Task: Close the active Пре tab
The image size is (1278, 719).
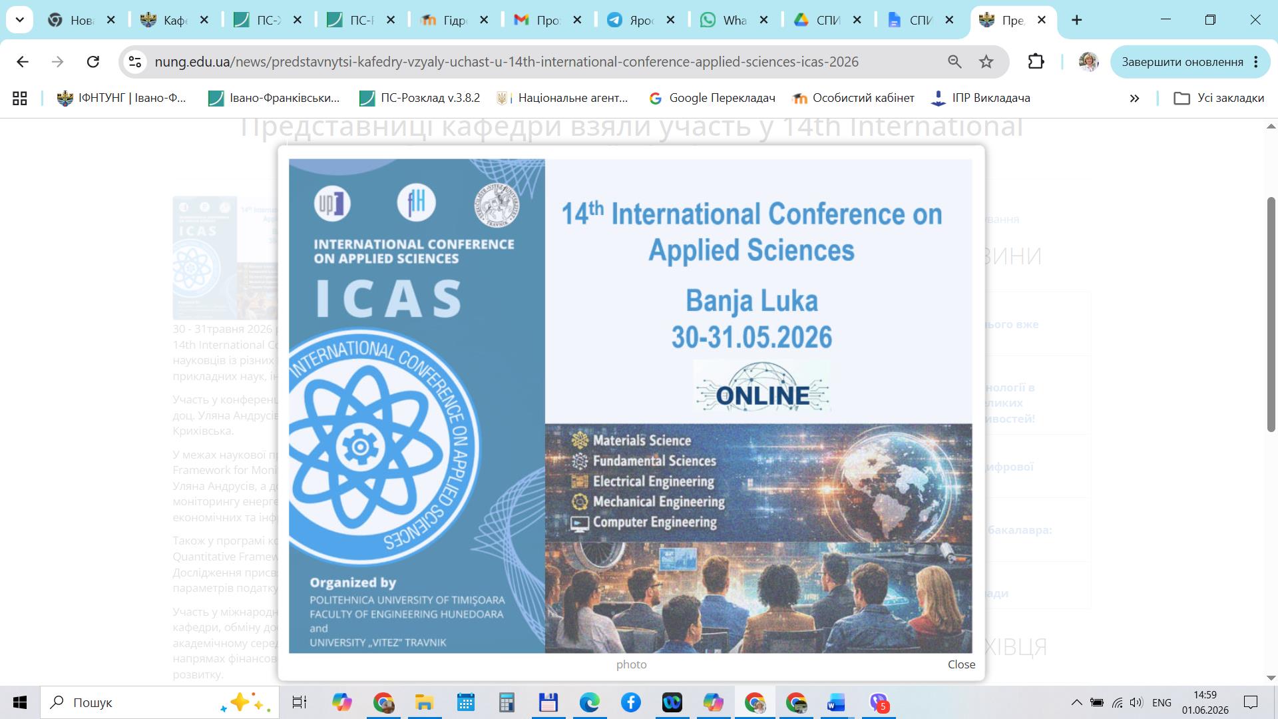Action: [x=1042, y=20]
